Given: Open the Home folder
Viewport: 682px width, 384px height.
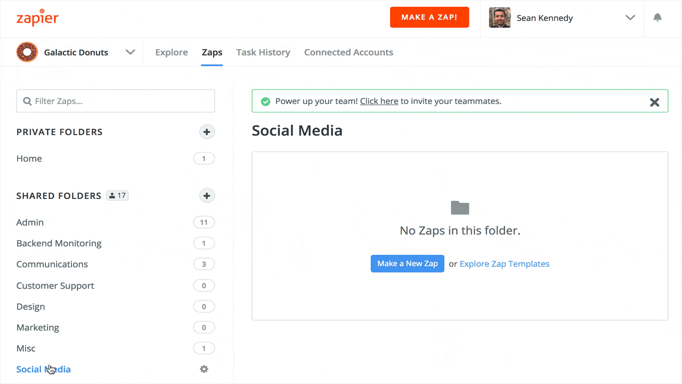Looking at the screenshot, I should pos(29,158).
